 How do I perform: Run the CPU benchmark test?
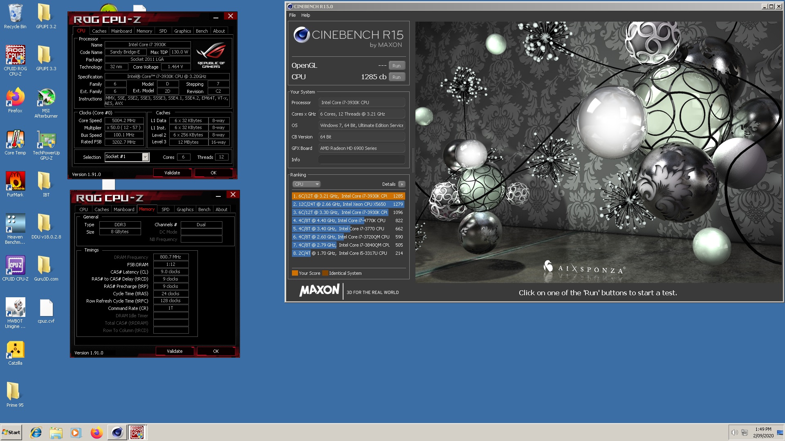pos(397,77)
